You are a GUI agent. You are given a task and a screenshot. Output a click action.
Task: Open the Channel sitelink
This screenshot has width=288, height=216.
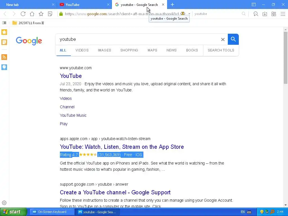(67, 107)
